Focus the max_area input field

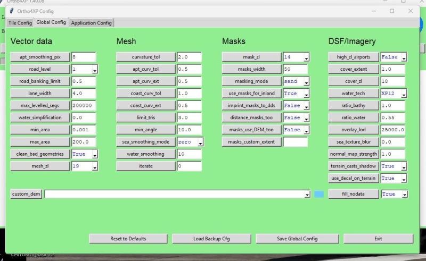coord(84,141)
